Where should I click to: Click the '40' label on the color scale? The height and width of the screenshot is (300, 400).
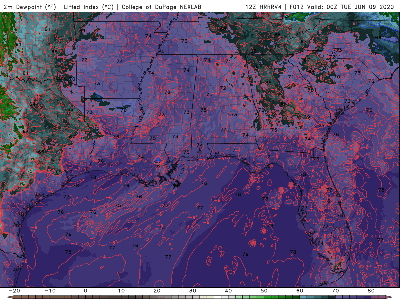pos(228,291)
